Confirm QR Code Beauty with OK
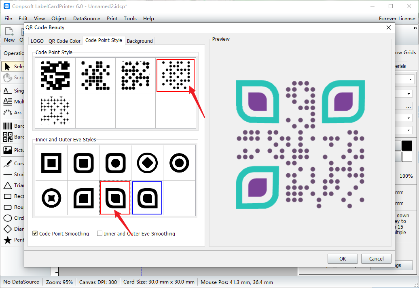Viewport: 419px width, 288px height. pos(343,259)
